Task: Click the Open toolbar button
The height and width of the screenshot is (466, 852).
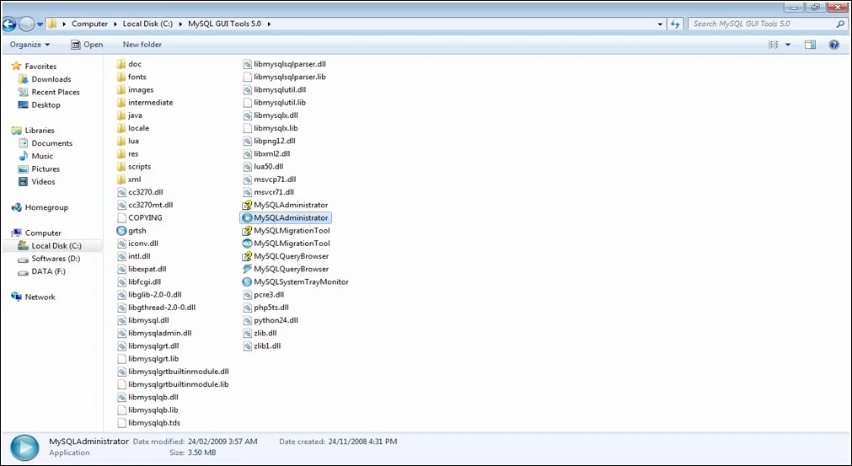Action: 87,45
